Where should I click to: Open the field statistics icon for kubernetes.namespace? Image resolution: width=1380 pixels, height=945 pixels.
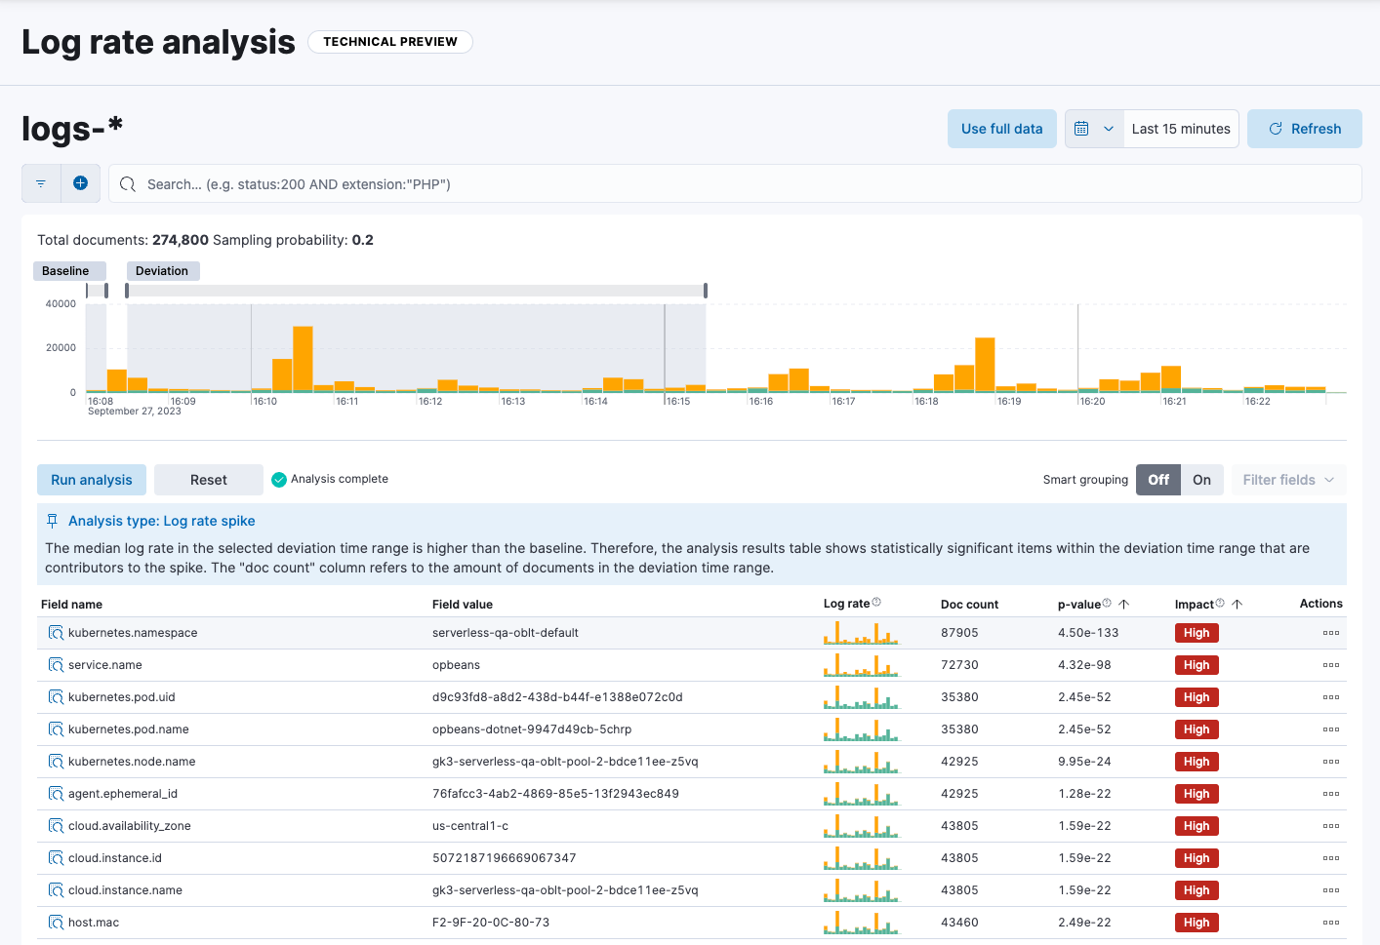pos(56,632)
